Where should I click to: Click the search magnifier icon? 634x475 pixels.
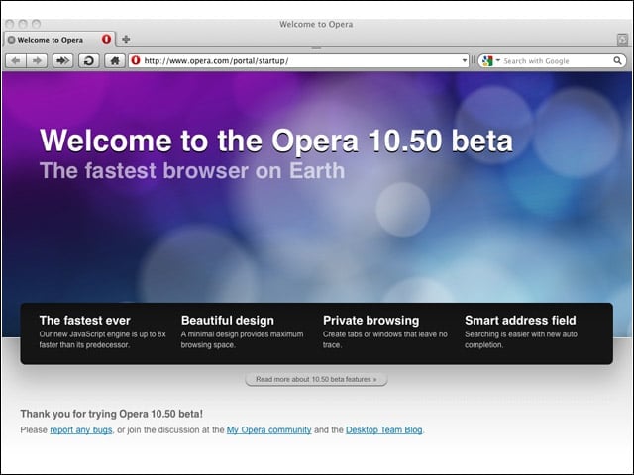tap(617, 61)
